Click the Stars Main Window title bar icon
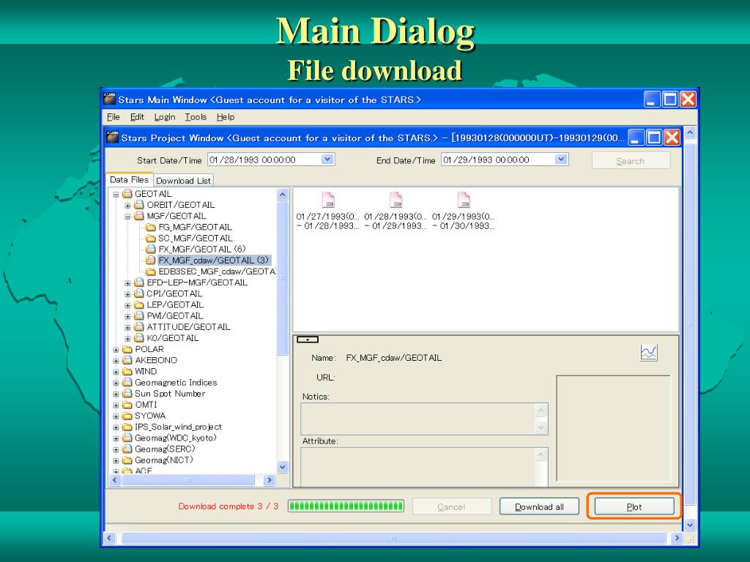This screenshot has height=562, width=750. 110,99
